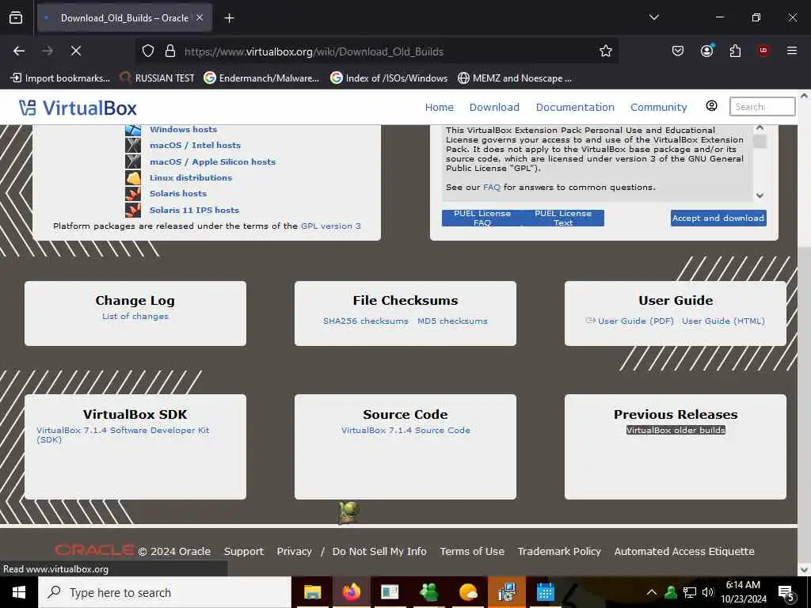
Task: Open the Solaris hosts link
Action: point(178,193)
